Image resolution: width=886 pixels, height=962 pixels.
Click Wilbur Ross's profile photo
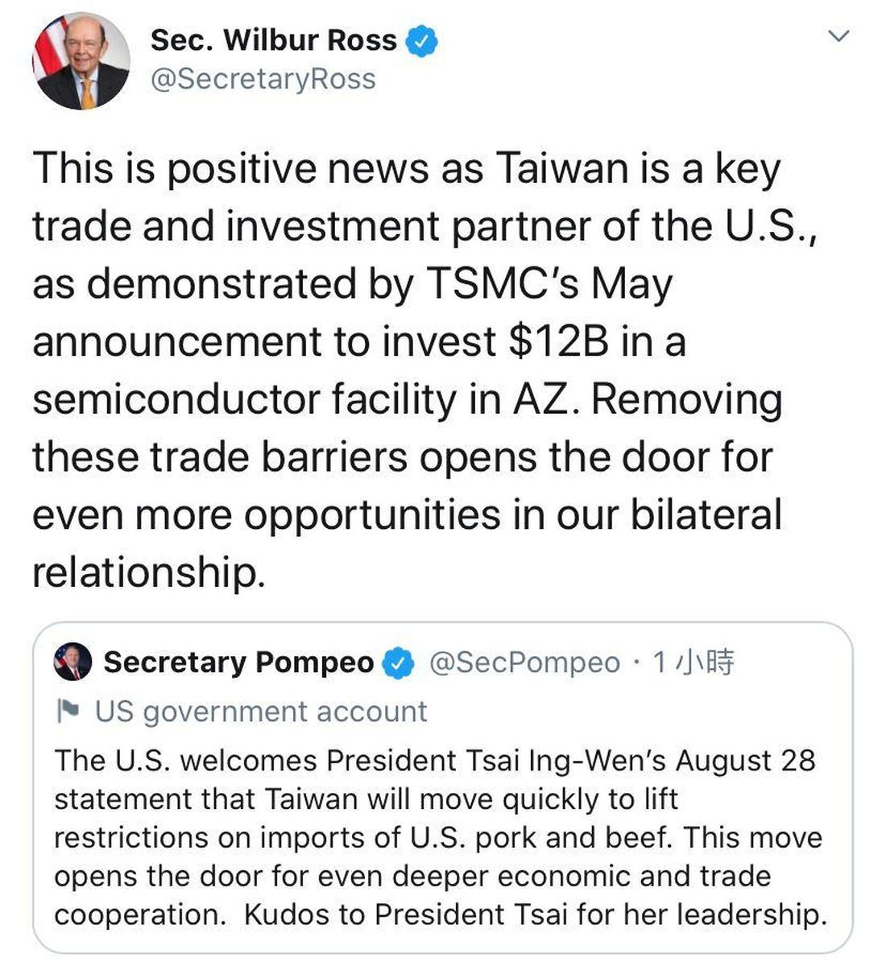pos(81,61)
